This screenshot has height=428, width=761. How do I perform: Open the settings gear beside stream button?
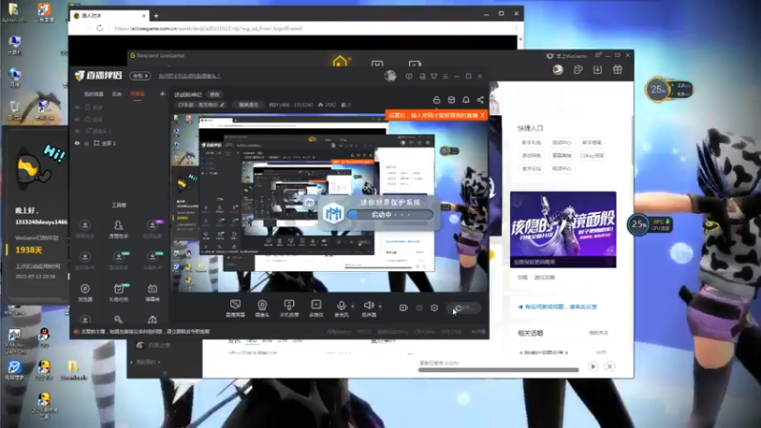coord(435,307)
